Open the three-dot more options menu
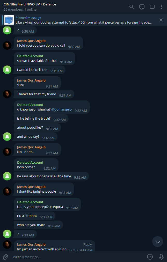Screen dimensions: 167x262 tap(161, 7)
